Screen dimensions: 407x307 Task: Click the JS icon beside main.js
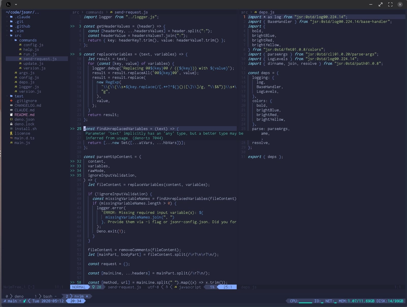click(11, 143)
